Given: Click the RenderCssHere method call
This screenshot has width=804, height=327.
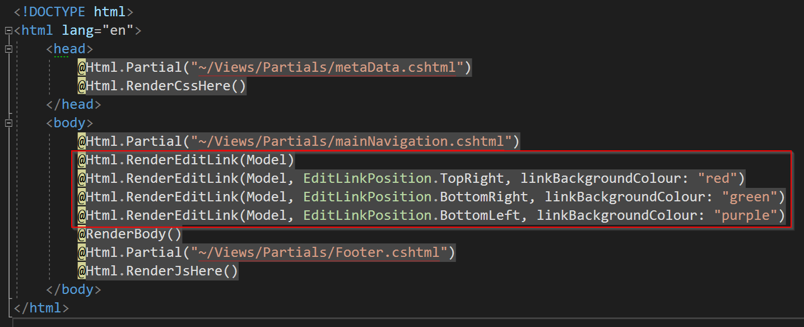Looking at the screenshot, I should tap(162, 86).
